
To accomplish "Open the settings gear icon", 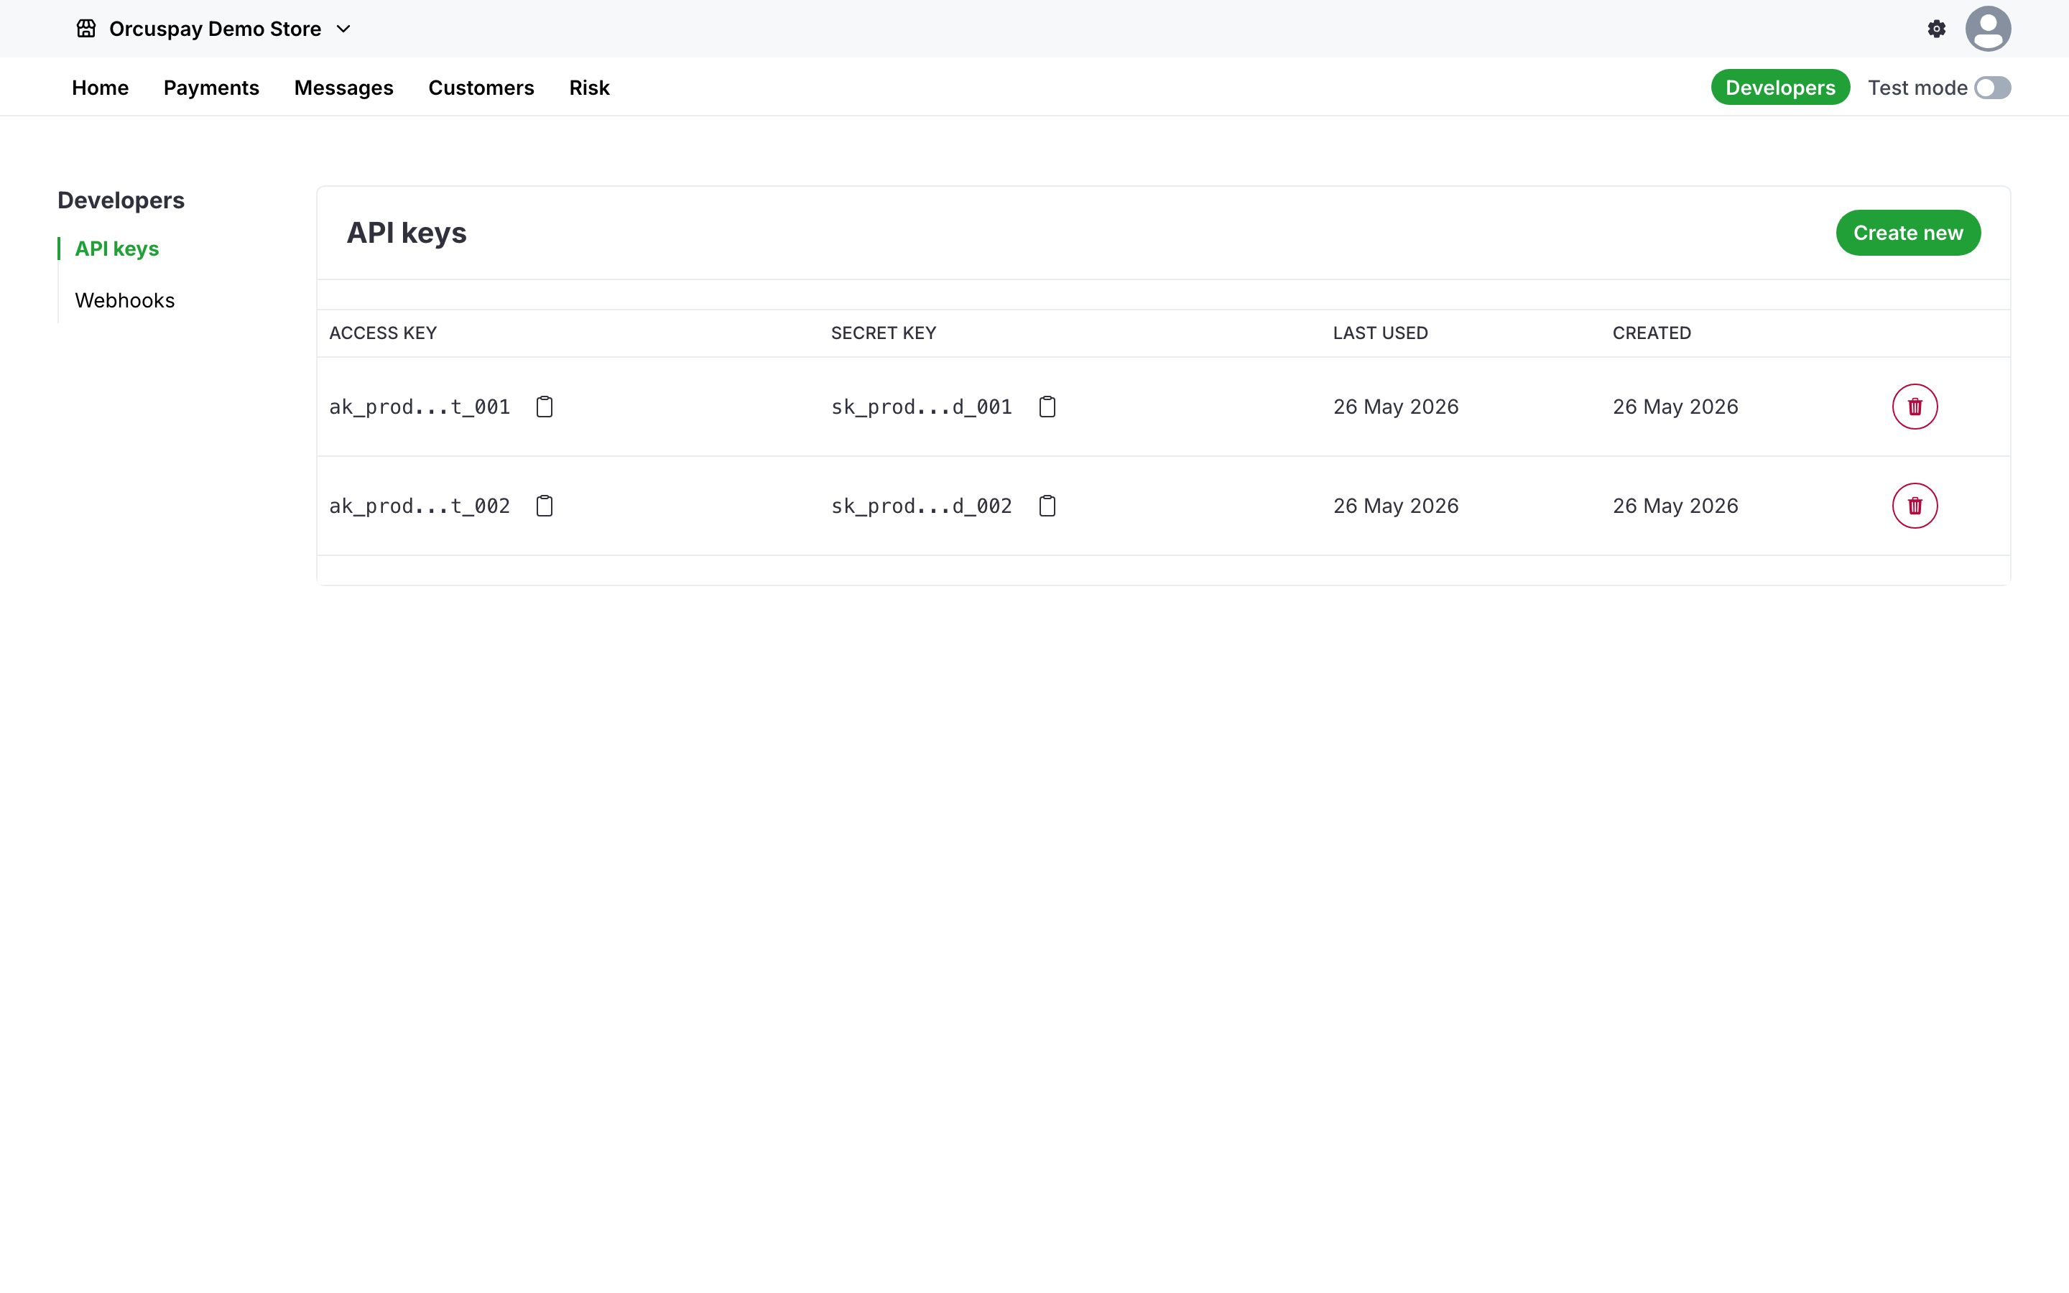I will [1937, 29].
